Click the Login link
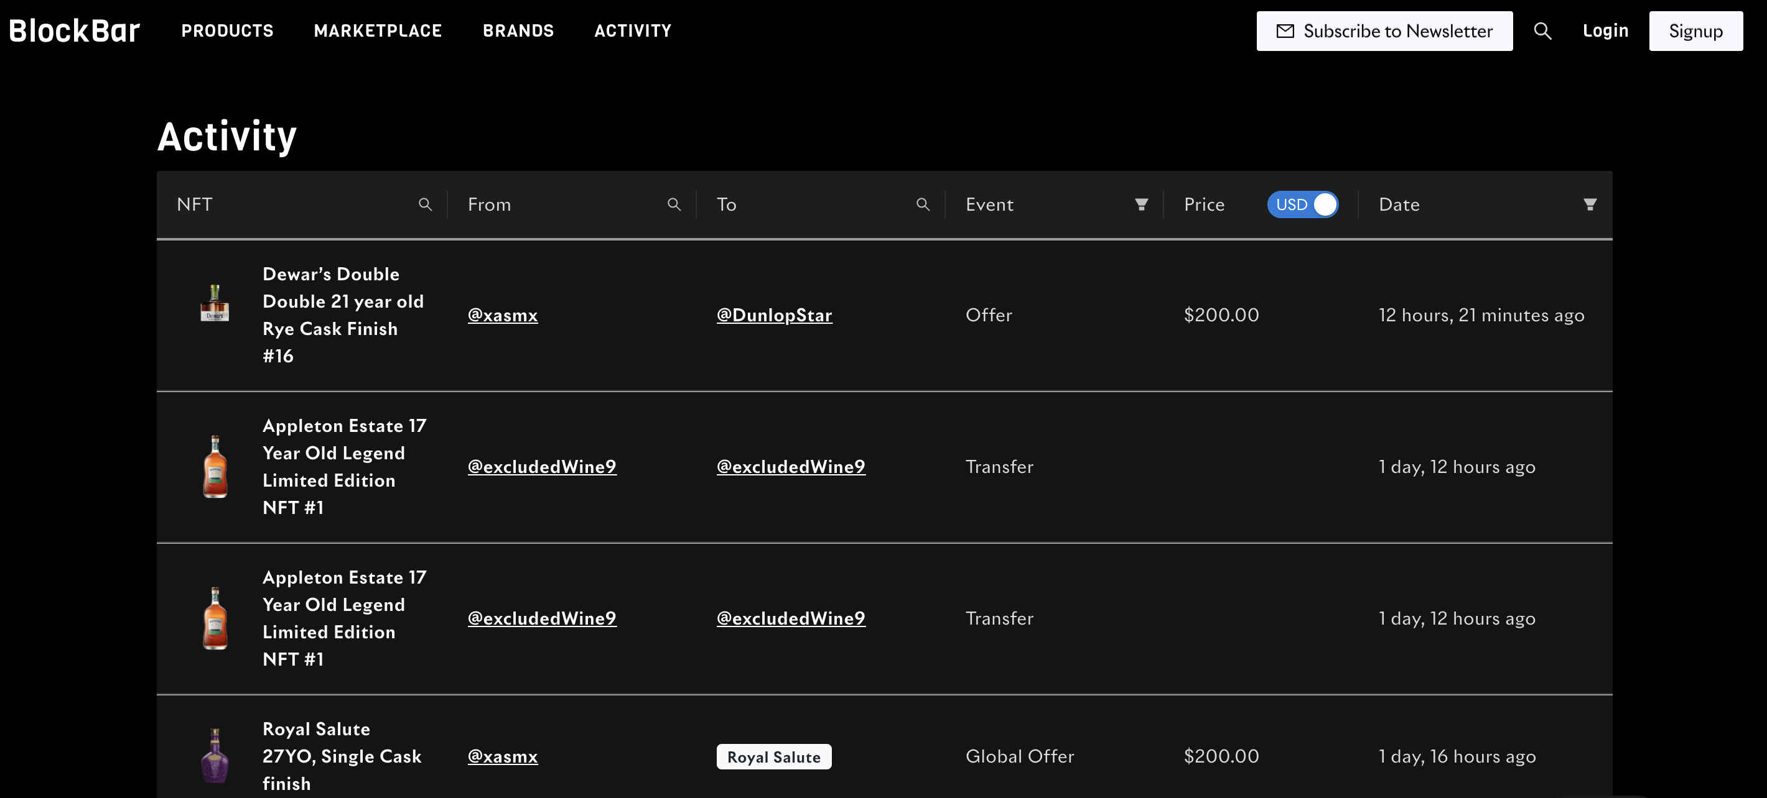The width and height of the screenshot is (1767, 798). pyautogui.click(x=1605, y=31)
